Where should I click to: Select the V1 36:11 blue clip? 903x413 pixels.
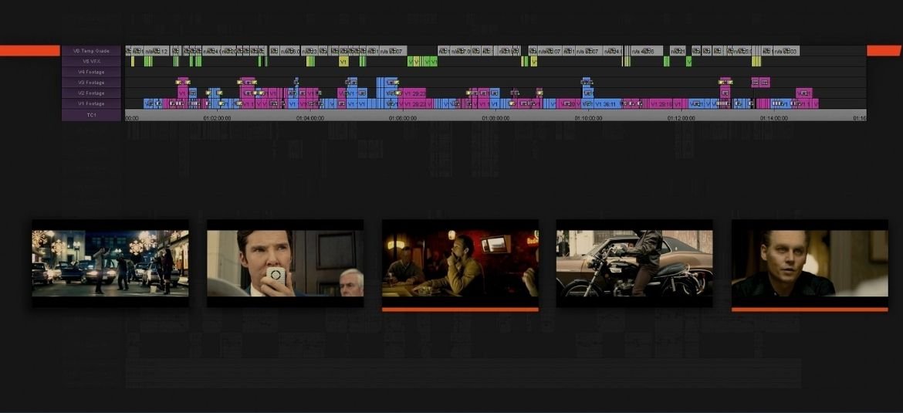pos(608,103)
